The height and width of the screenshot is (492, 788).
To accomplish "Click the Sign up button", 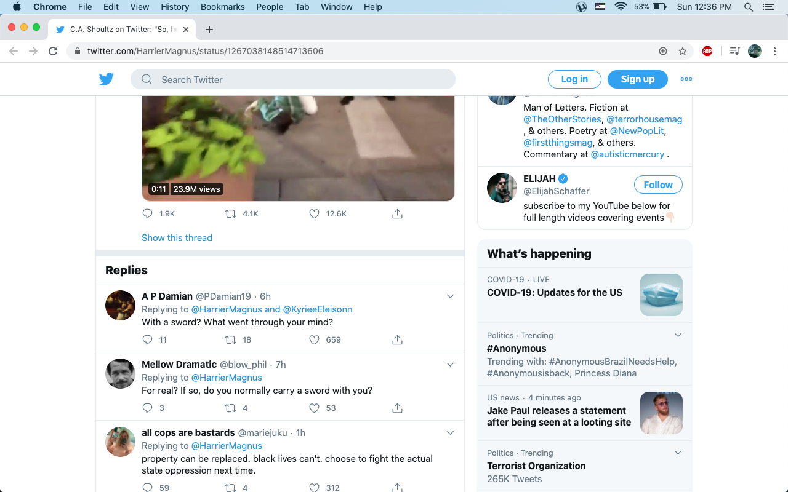I will (x=638, y=79).
